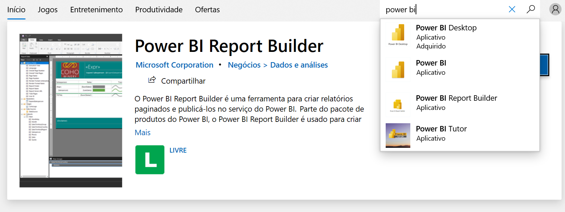The image size is (565, 212).
Task: Click the Power BI Tutor thumbnail icon
Action: [398, 136]
